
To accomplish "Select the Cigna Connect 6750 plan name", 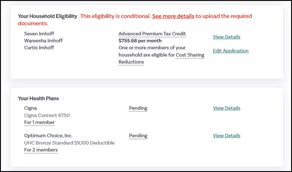I will pos(47,115).
